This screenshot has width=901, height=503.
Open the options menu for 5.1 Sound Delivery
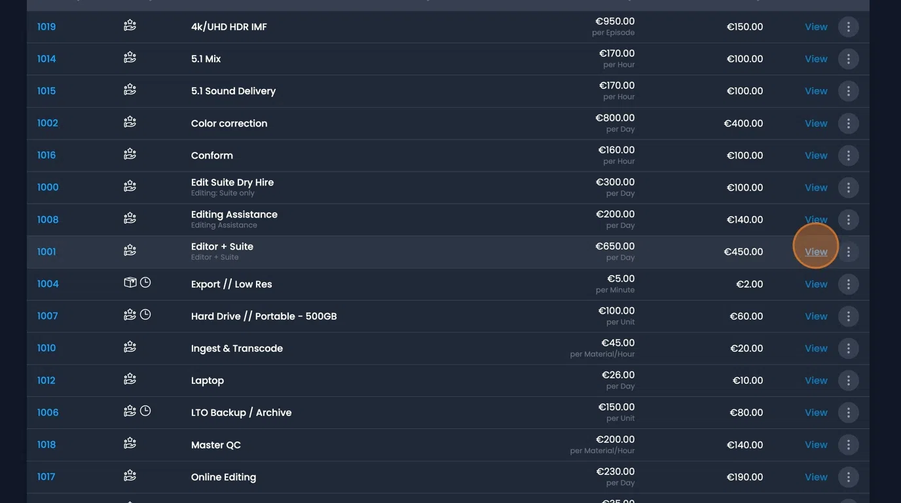point(848,91)
